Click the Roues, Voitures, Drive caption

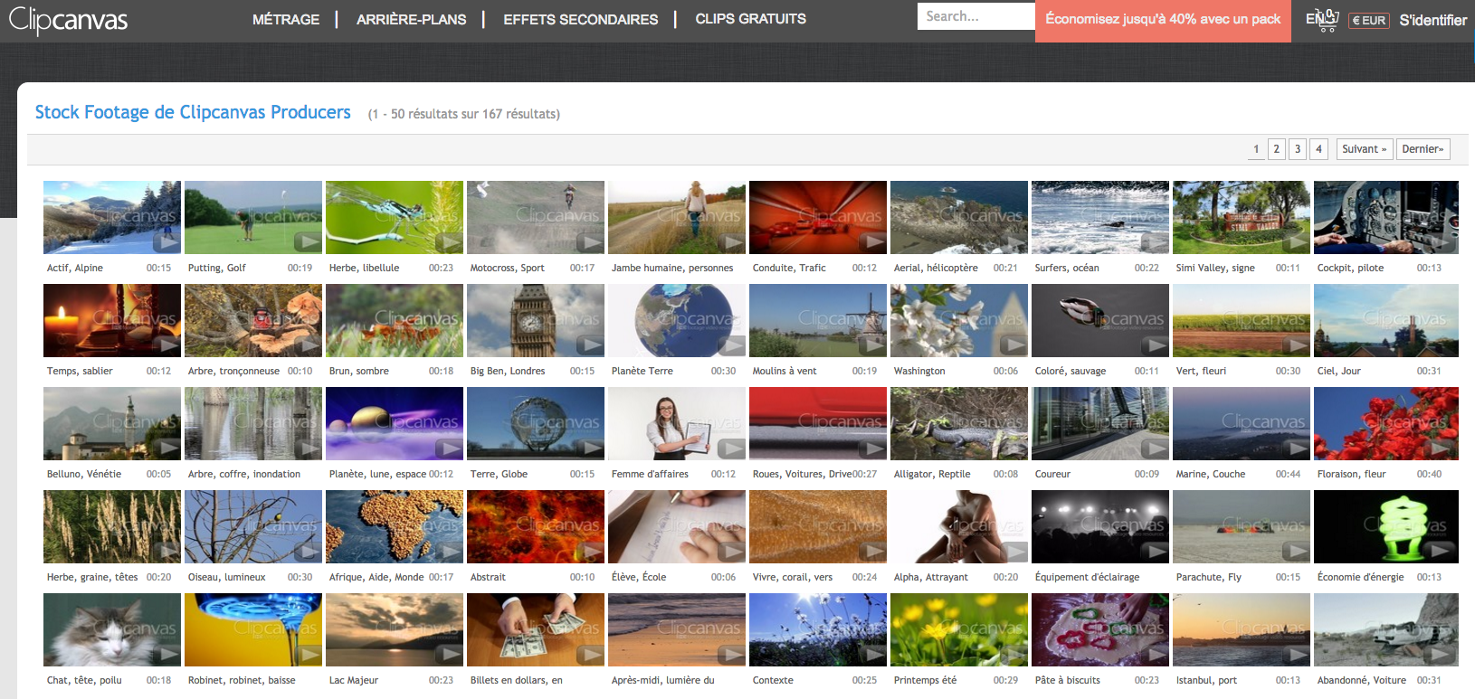pos(803,474)
